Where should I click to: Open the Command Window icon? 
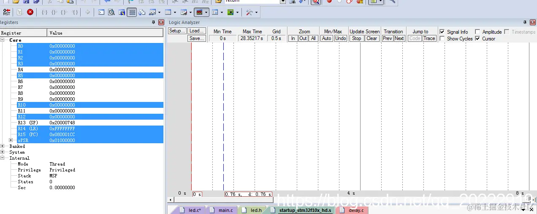tap(101, 12)
